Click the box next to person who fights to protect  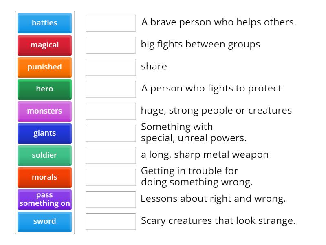(110, 89)
